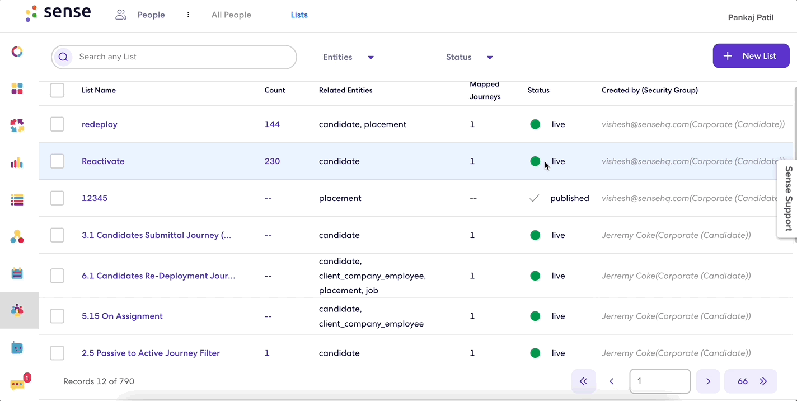Click 'candidate, placement' entities cell

[363, 124]
